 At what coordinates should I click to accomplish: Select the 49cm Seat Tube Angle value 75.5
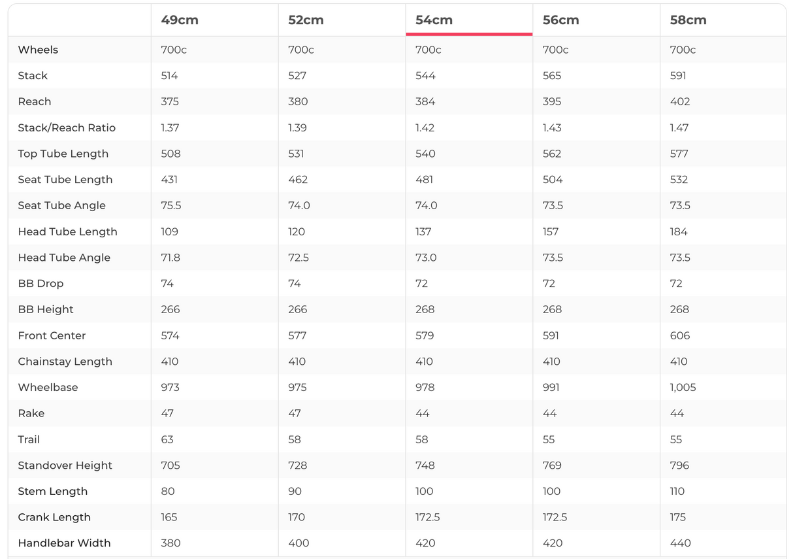coord(171,205)
